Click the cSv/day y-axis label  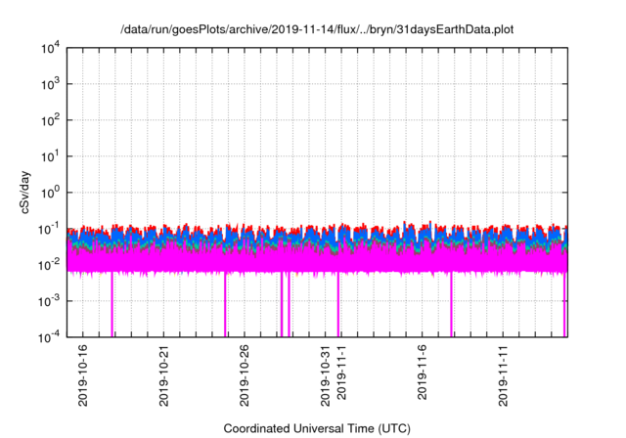[x=24, y=193]
